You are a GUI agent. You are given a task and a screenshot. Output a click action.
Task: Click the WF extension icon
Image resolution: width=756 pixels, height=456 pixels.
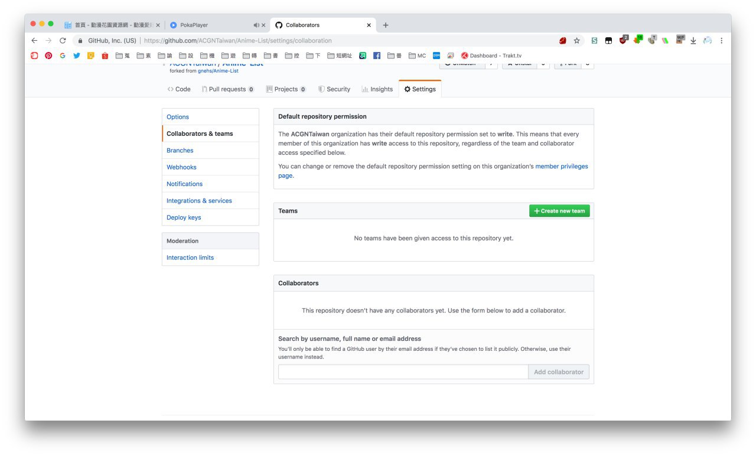680,40
